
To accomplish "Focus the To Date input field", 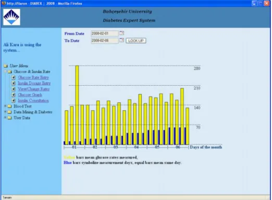I will [x=105, y=41].
